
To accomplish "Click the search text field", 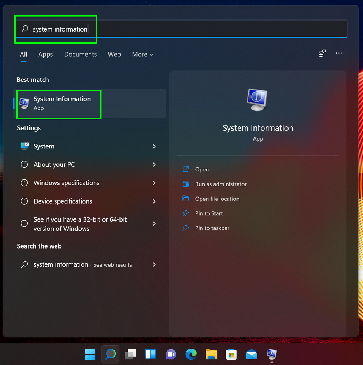I will click(181, 29).
